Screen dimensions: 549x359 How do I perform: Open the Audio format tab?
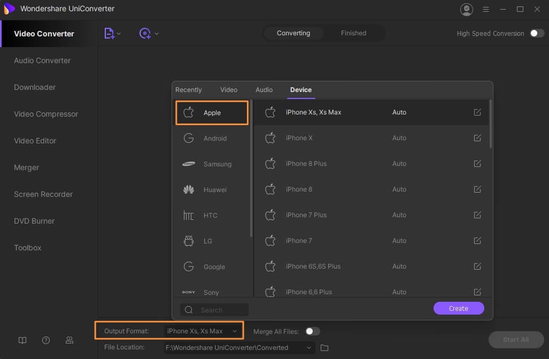pyautogui.click(x=264, y=90)
